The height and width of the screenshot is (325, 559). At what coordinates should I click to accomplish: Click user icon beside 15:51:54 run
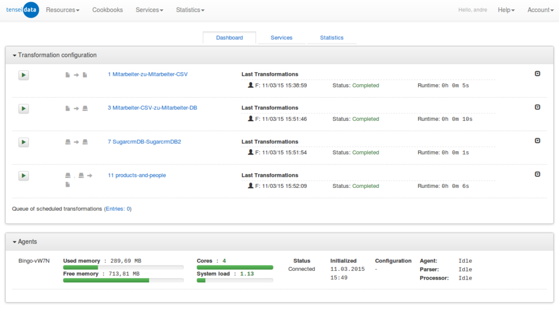(251, 152)
